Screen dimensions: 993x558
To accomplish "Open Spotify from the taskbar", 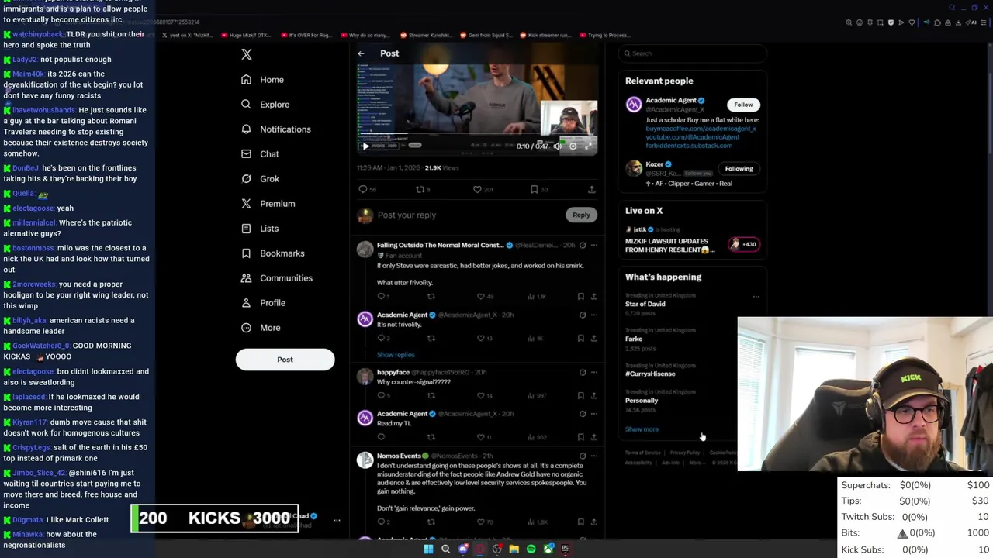I will pyautogui.click(x=531, y=549).
